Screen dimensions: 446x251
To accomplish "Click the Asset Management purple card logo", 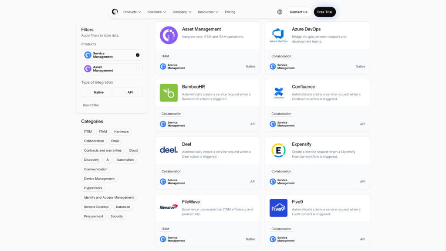I will tap(169, 35).
